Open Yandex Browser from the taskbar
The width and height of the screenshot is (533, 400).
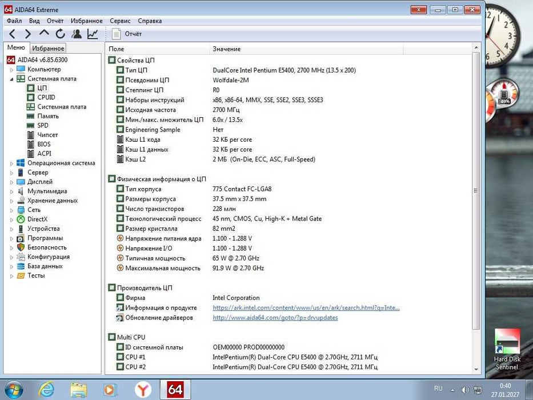click(x=143, y=389)
